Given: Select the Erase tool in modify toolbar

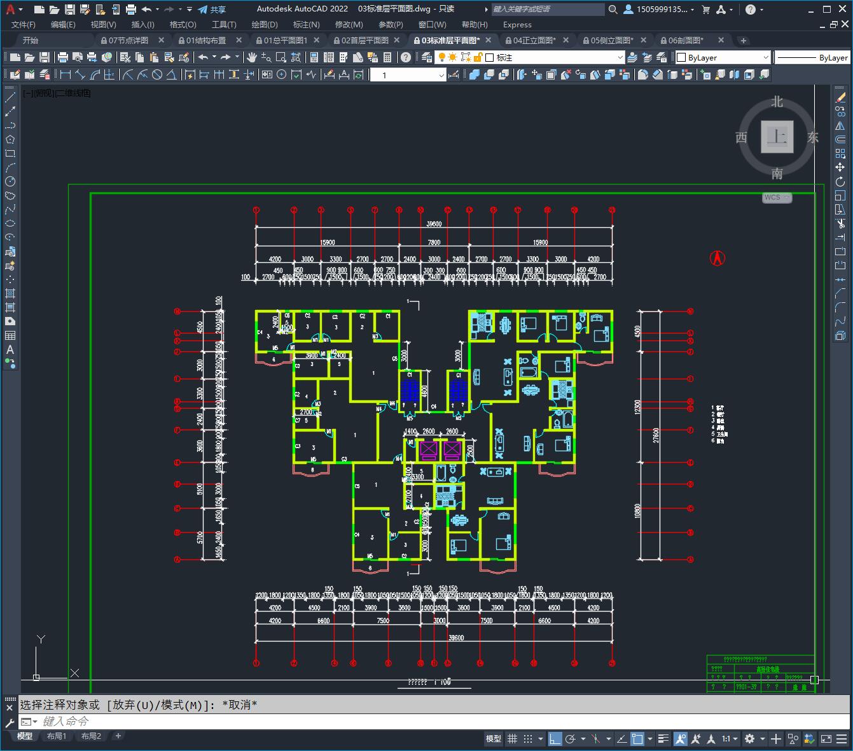Looking at the screenshot, I should point(840,97).
